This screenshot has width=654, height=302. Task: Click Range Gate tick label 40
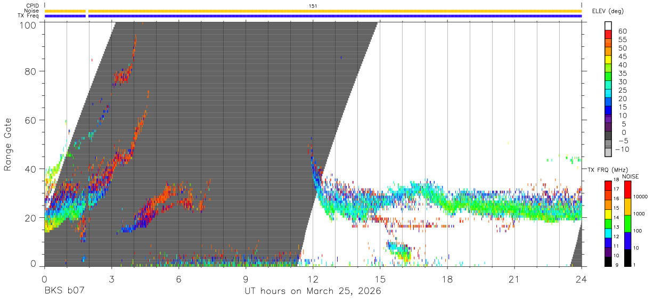point(30,169)
